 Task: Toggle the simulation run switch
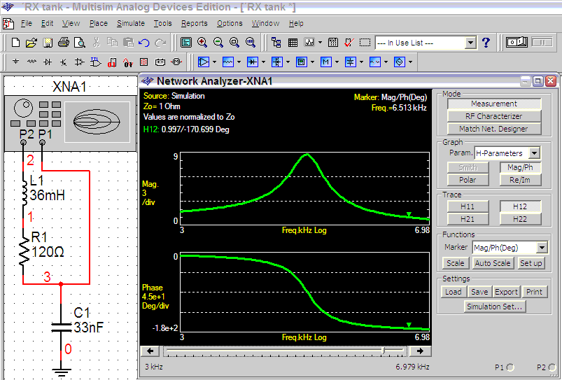point(517,42)
